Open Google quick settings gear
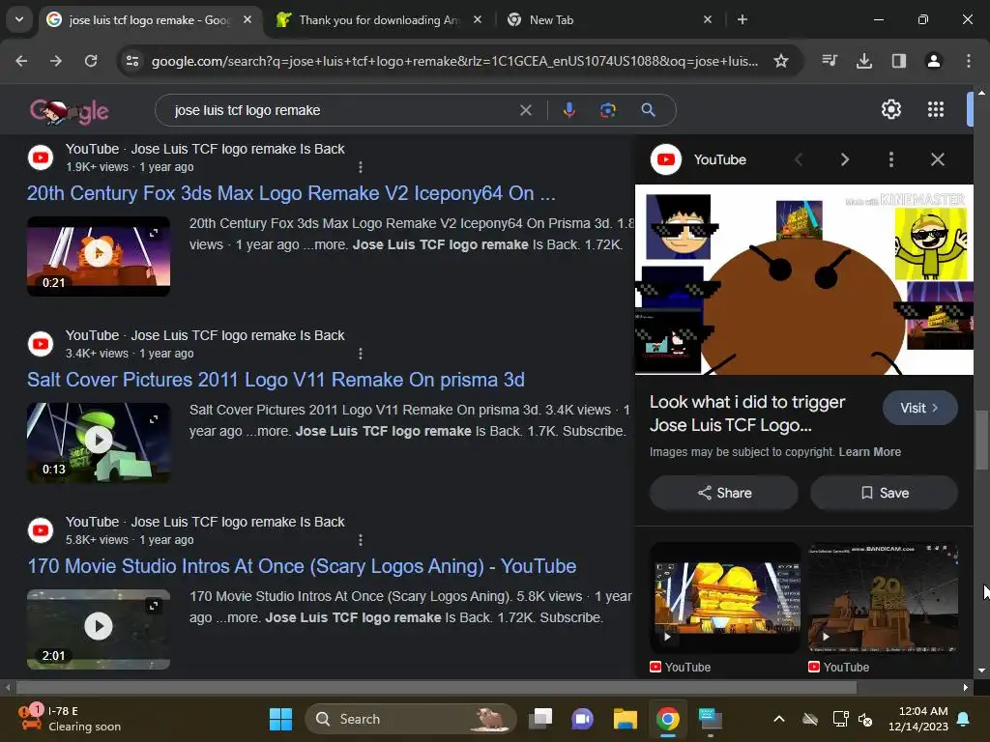 coord(890,110)
